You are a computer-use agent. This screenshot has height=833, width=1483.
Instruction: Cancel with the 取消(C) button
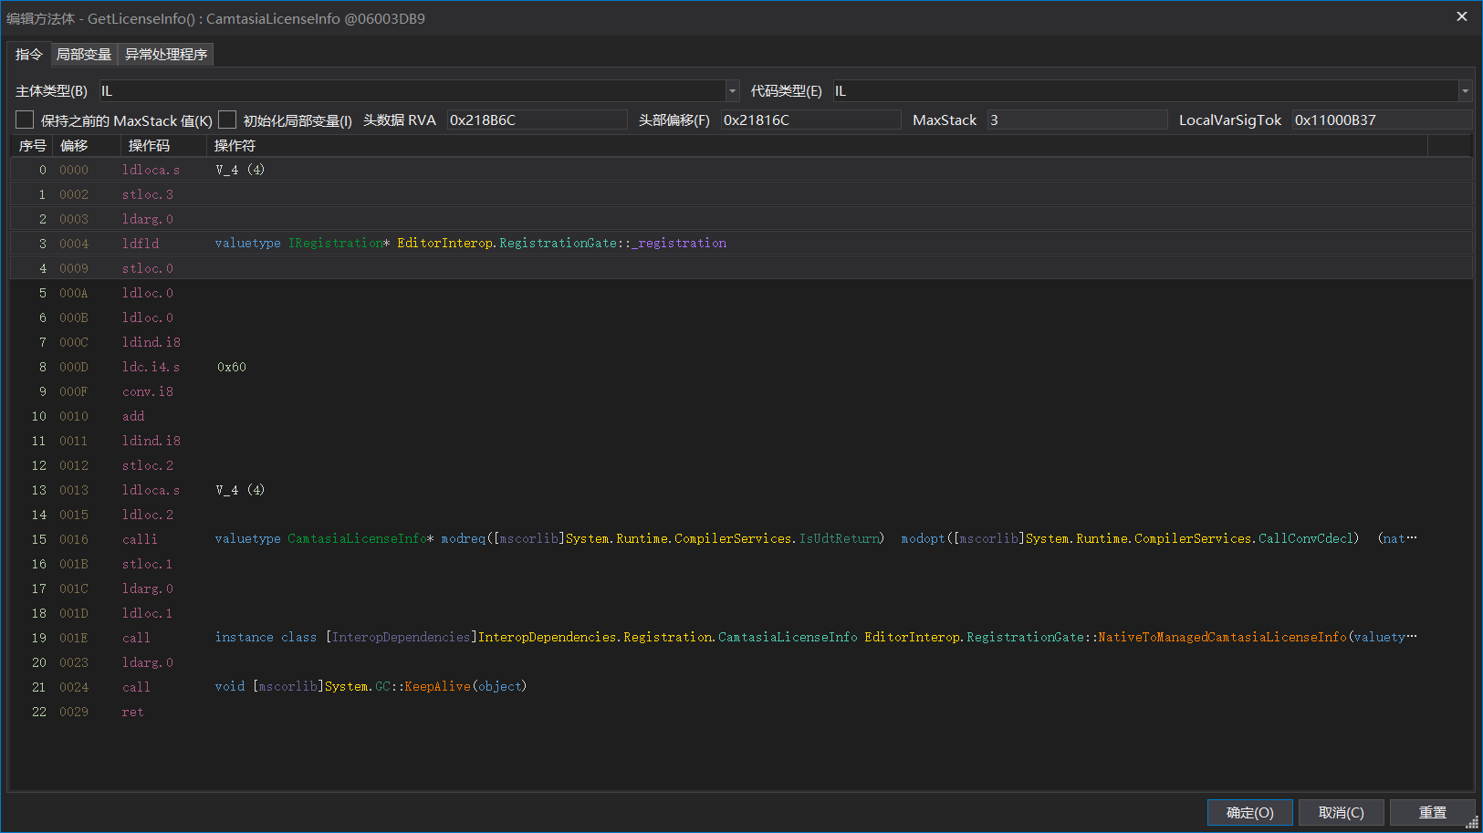pyautogui.click(x=1342, y=813)
